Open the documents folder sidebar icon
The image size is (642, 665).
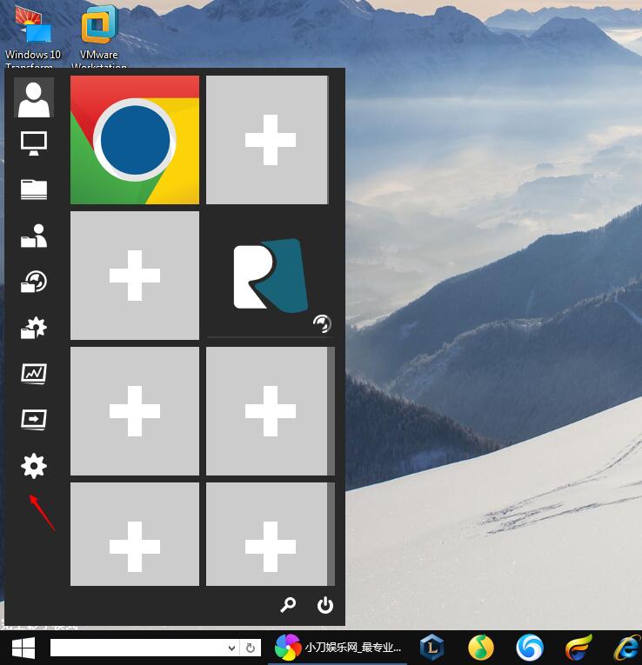pos(34,190)
